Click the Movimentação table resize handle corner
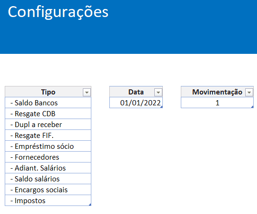This screenshot has width=257, height=214. point(252,107)
